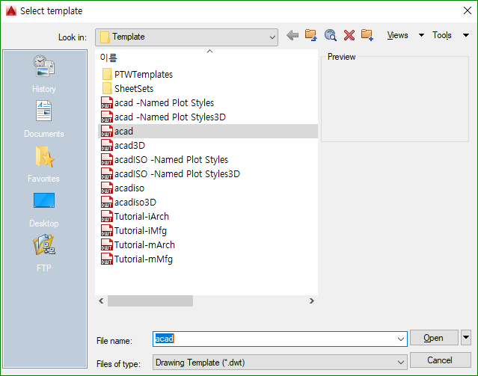
Task: Create a new folder icon
Action: [367, 35]
